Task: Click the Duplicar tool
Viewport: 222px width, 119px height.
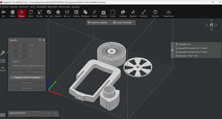Action: (x=123, y=14)
